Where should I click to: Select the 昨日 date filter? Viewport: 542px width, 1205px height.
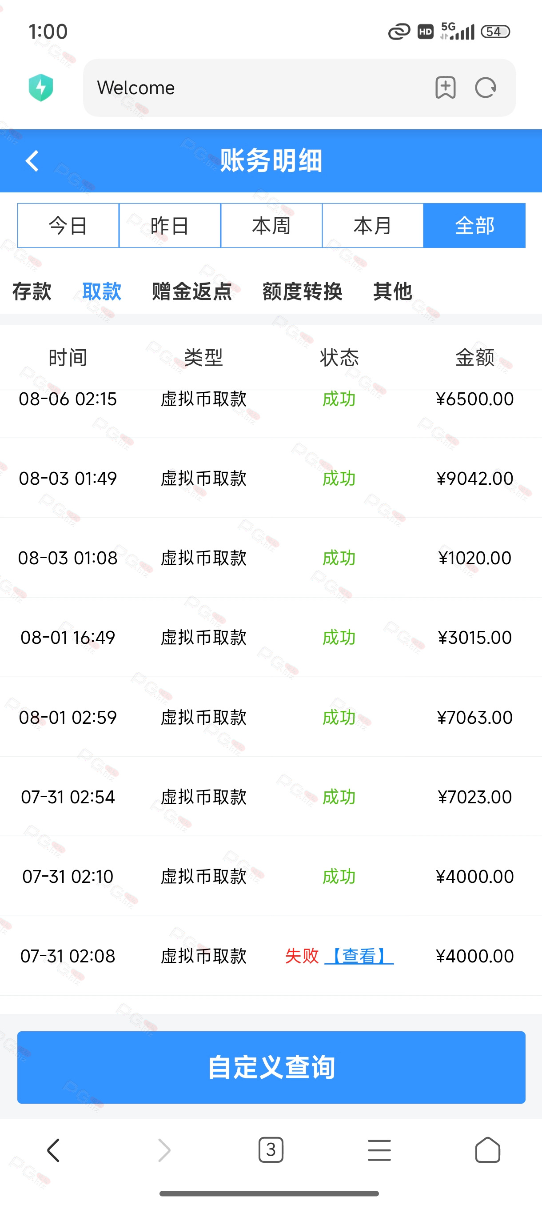tap(170, 225)
